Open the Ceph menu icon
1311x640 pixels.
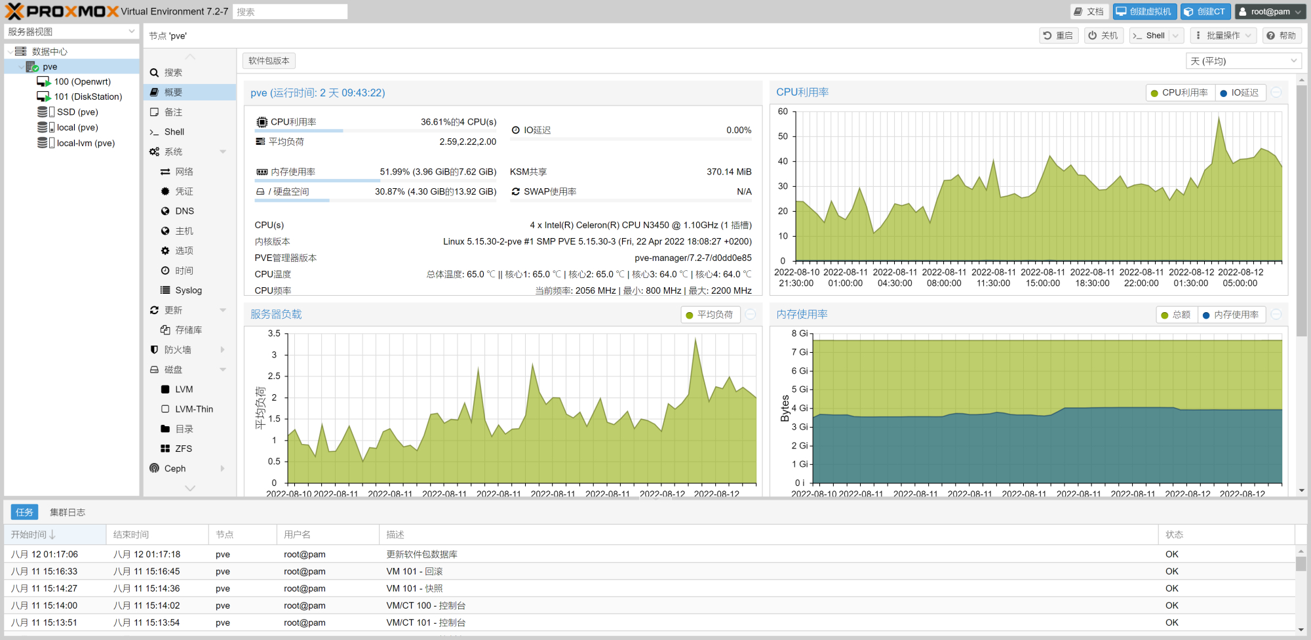(154, 468)
